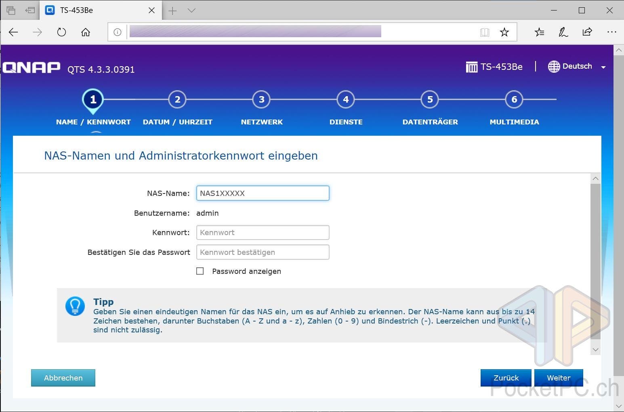This screenshot has height=412, width=624.
Task: Enable the Password anzeigen checkbox
Action: point(200,271)
